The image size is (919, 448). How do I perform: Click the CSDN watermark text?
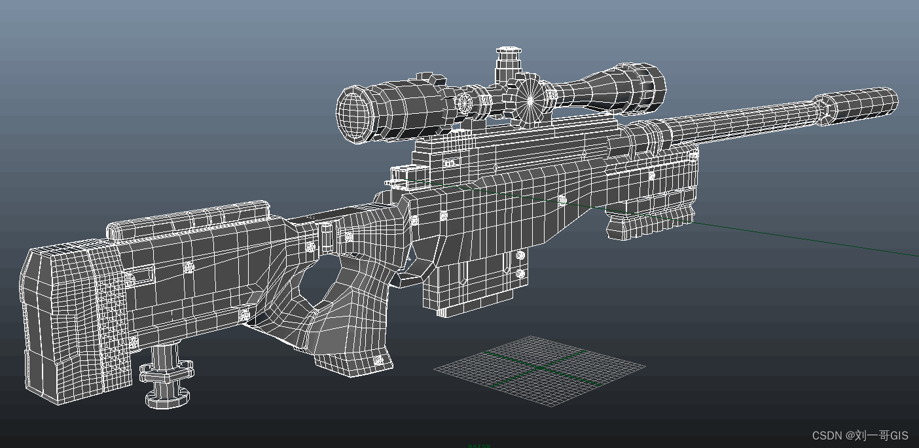pos(859,435)
